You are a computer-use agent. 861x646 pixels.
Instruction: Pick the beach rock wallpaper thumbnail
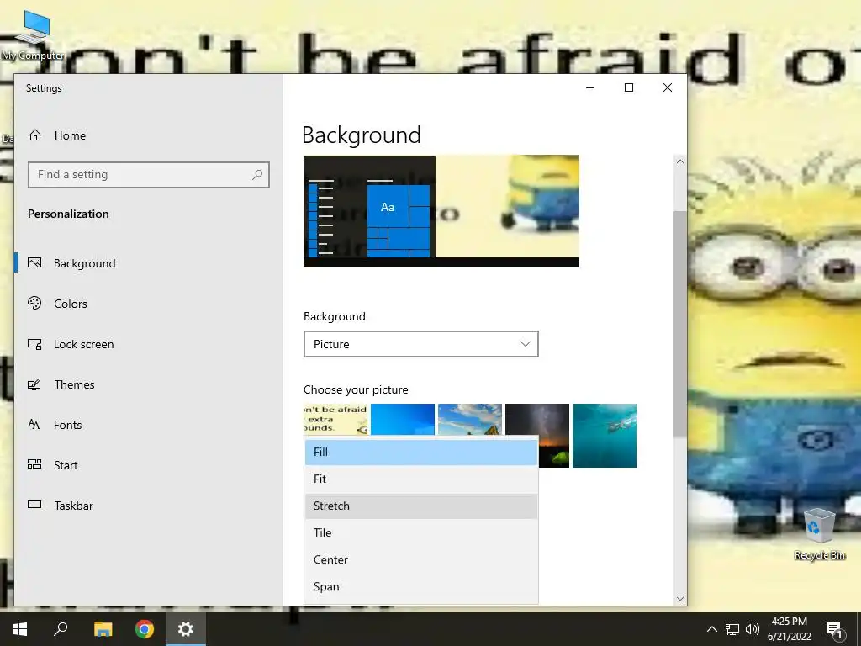click(470, 420)
